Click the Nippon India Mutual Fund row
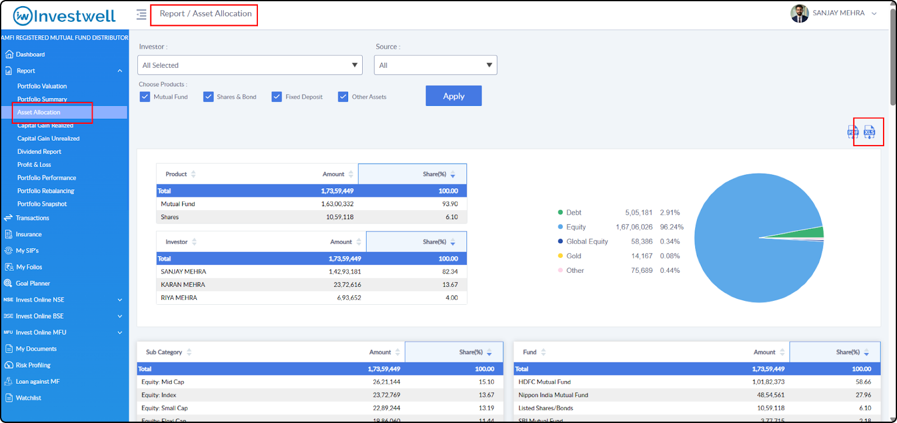Image resolution: width=897 pixels, height=423 pixels. (697, 395)
